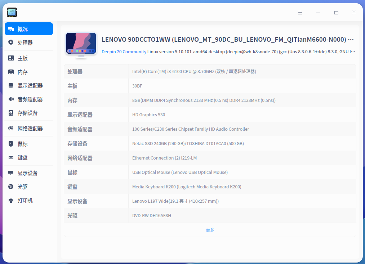Click the 存储设备 (Storage) sidebar icon
The height and width of the screenshot is (264, 365).
point(11,113)
